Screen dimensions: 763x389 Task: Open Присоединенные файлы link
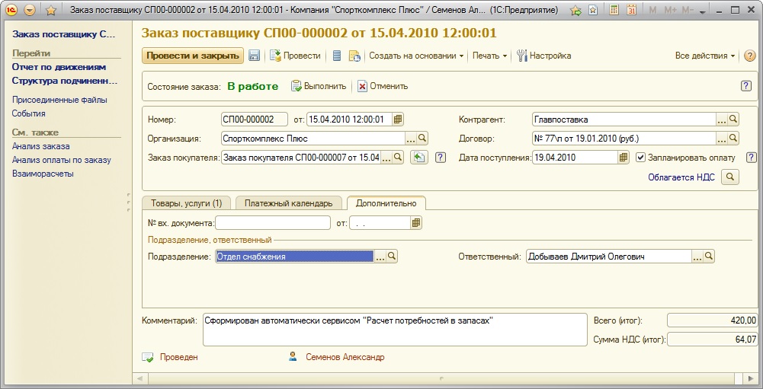click(59, 100)
